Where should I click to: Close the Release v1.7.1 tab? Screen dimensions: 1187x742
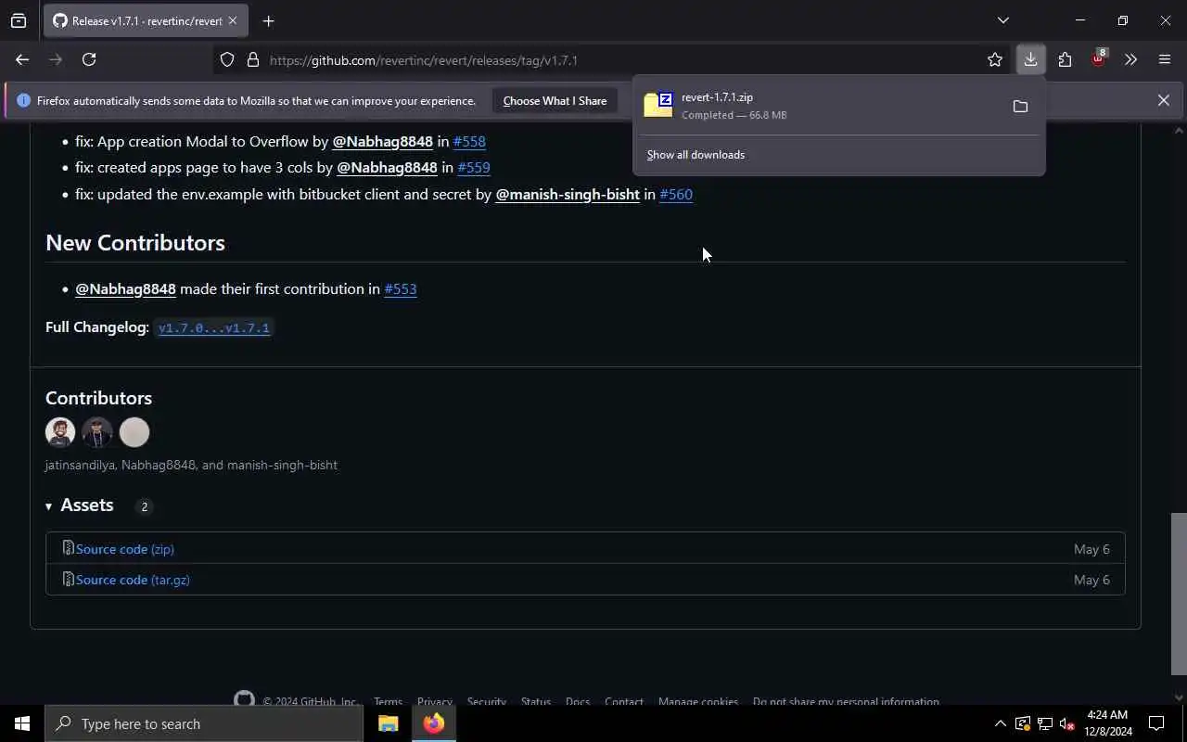(233, 20)
